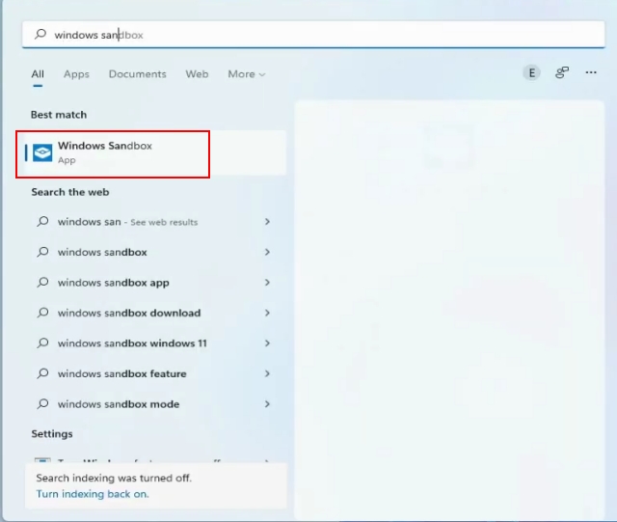This screenshot has width=617, height=522.
Task: Click magnifier icon beside 'windows sandbox mode'
Action: tap(42, 404)
